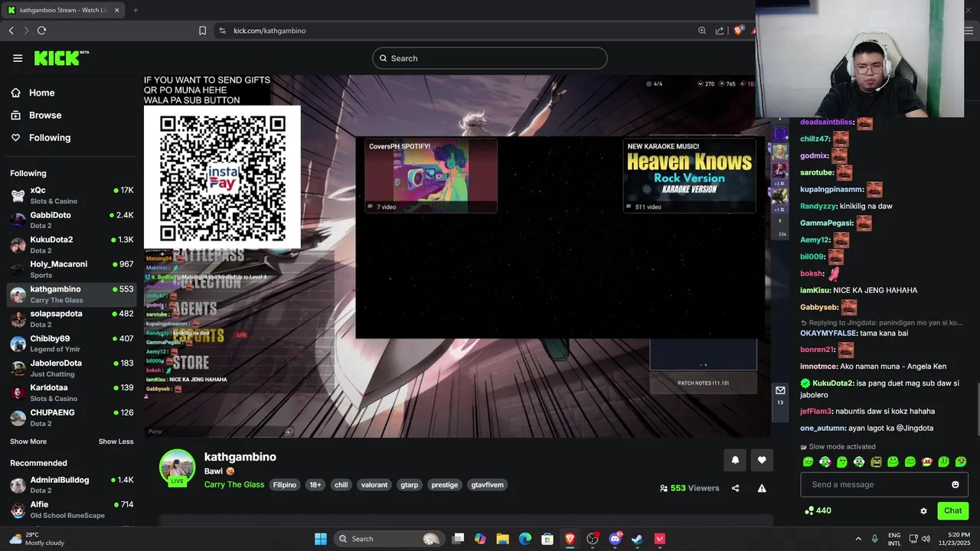The width and height of the screenshot is (980, 551).
Task: Open AdmiralBulldog in Recommended
Action: [72, 485]
